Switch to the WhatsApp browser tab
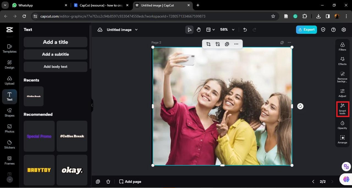 pos(39,5)
